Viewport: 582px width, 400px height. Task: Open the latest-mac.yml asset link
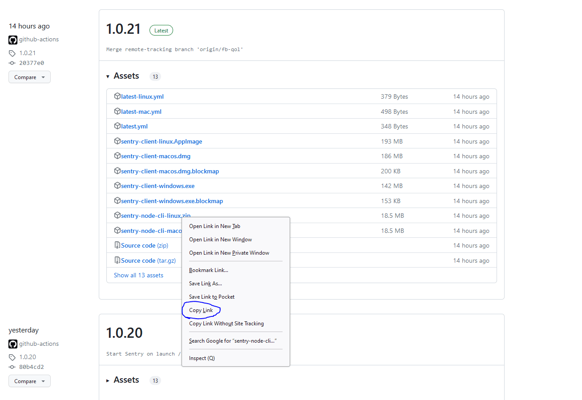(x=141, y=112)
